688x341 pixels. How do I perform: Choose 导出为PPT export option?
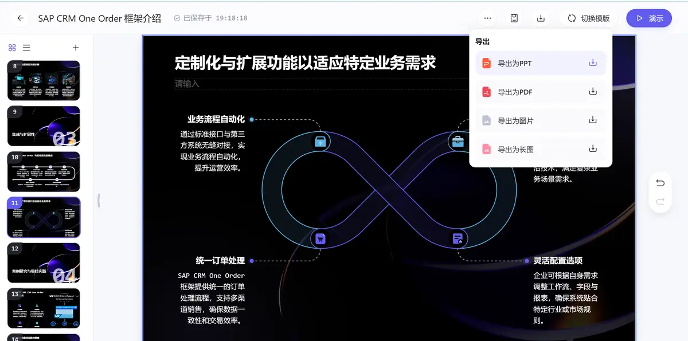click(541, 63)
